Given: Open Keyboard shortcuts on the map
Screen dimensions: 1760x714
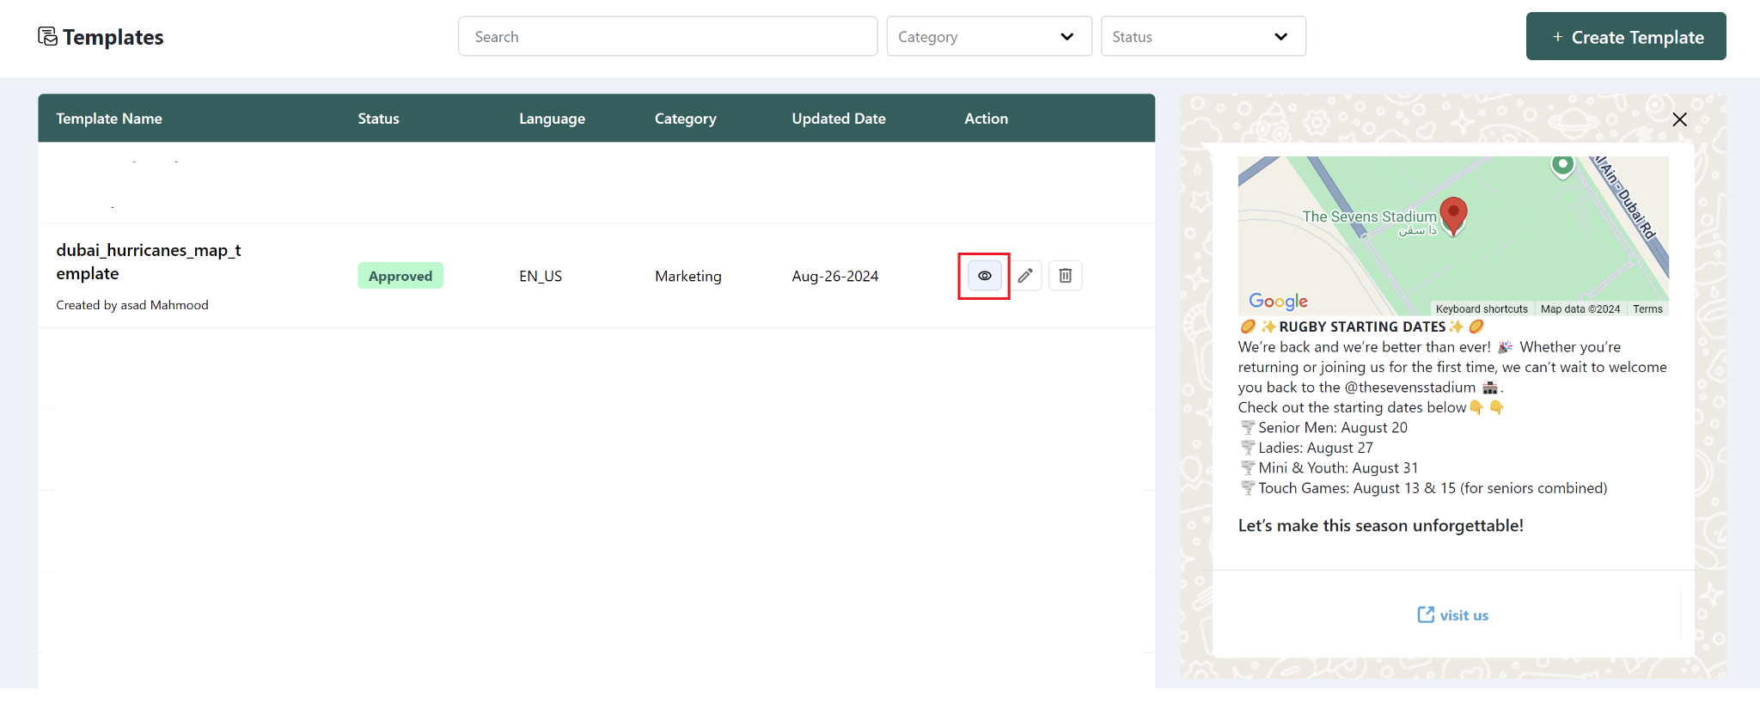Looking at the screenshot, I should tap(1482, 309).
